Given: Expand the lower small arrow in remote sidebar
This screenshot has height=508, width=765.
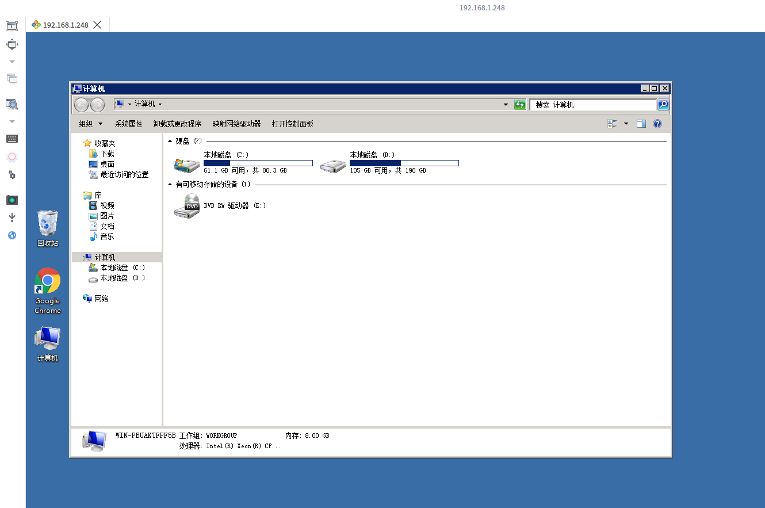Looking at the screenshot, I should 12,121.
